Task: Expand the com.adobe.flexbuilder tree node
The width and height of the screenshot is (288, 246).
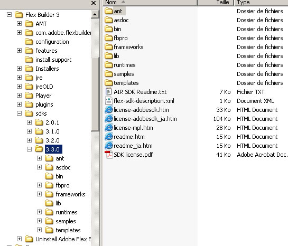Action: [19, 33]
